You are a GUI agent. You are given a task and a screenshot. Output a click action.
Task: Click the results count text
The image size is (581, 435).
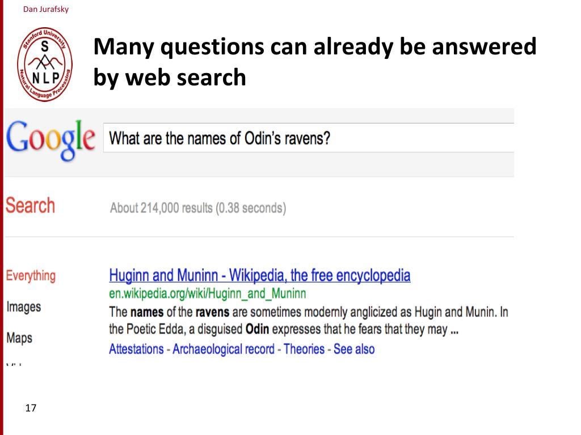(x=198, y=208)
